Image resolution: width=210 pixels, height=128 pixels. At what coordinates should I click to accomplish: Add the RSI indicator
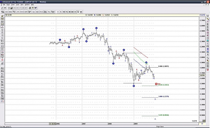pos(37,12)
